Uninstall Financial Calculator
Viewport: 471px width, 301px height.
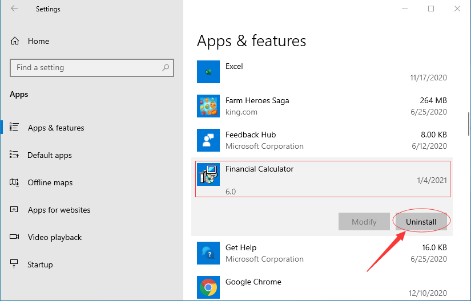[x=421, y=222]
